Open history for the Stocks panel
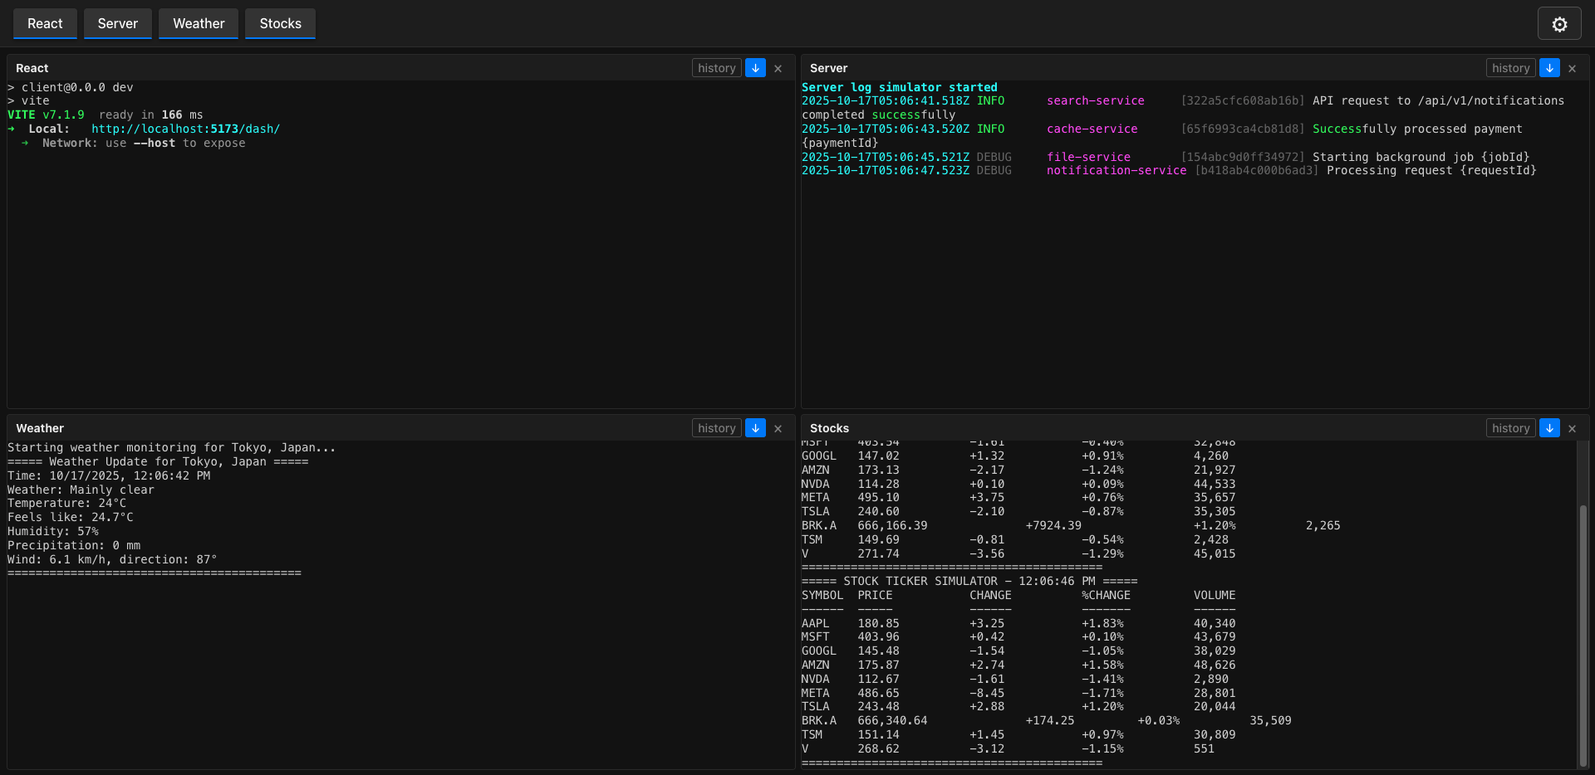The image size is (1595, 775). (x=1510, y=427)
